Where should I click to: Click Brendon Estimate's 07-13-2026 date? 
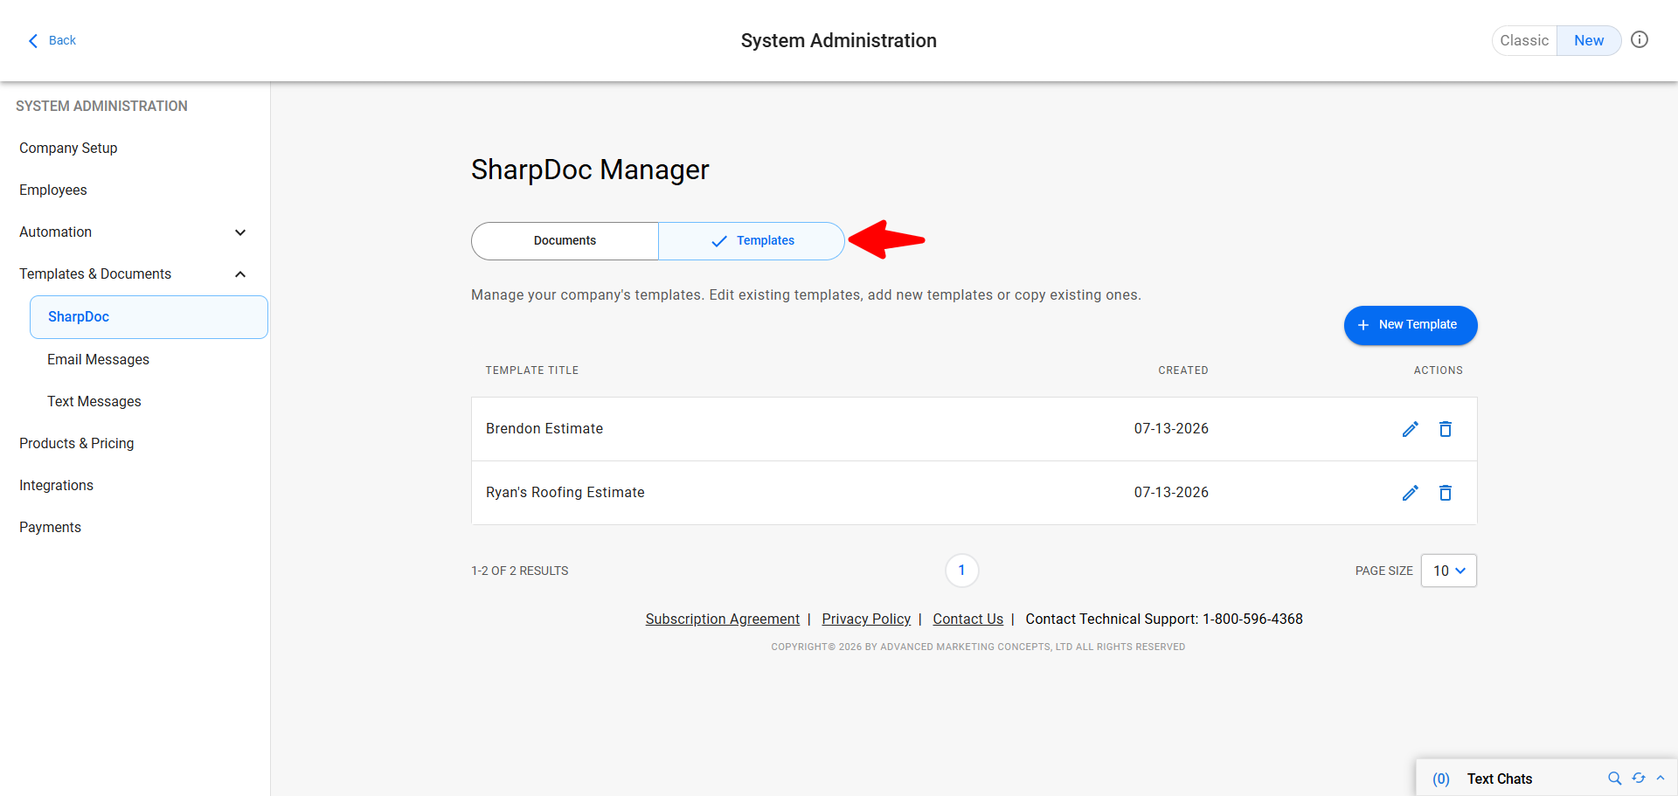point(1171,429)
